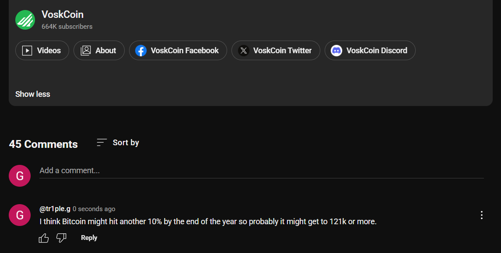Click the 664K subscribers text
Screen dimensions: 501x253
pos(67,27)
